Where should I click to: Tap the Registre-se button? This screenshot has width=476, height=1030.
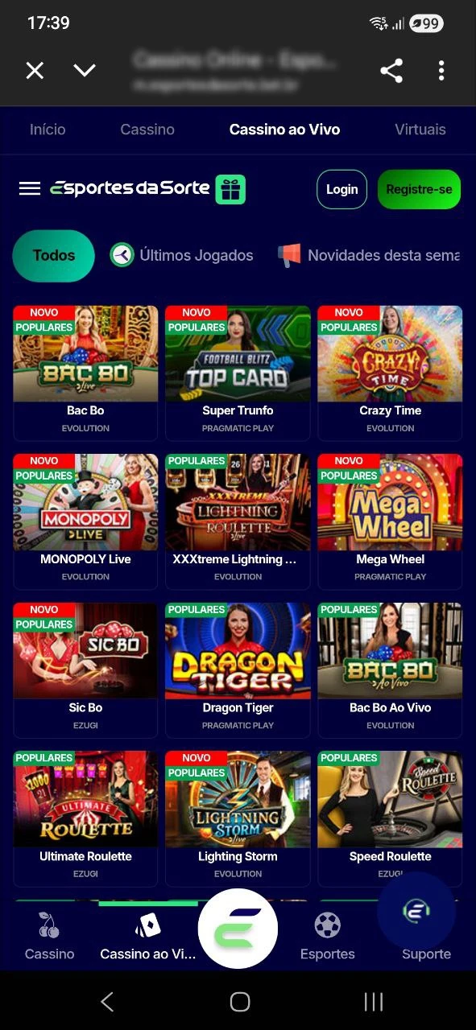419,190
